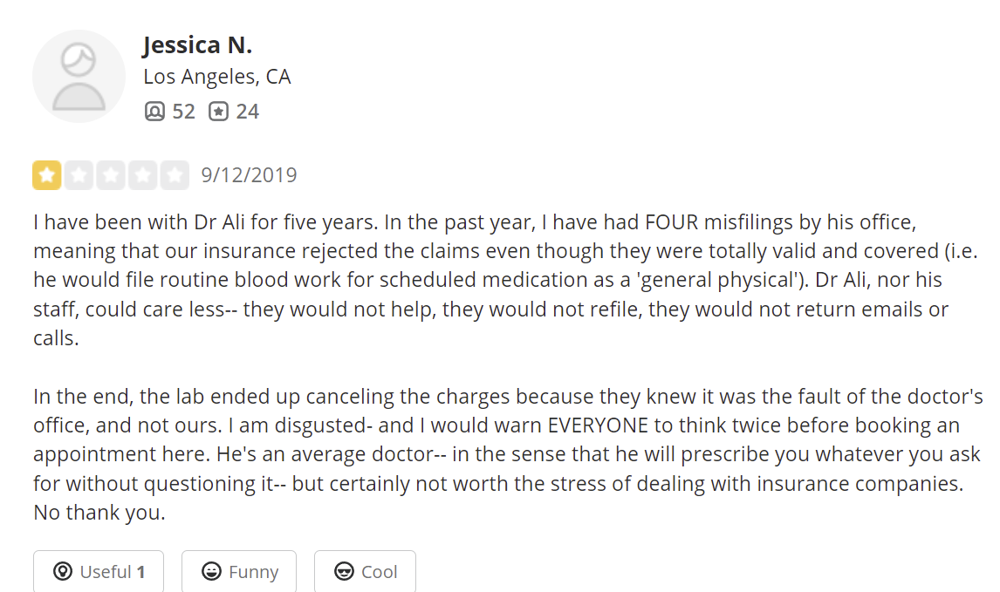Click the lightbulb icon in Useful button
Image resolution: width=1000 pixels, height=592 pixels.
point(62,572)
